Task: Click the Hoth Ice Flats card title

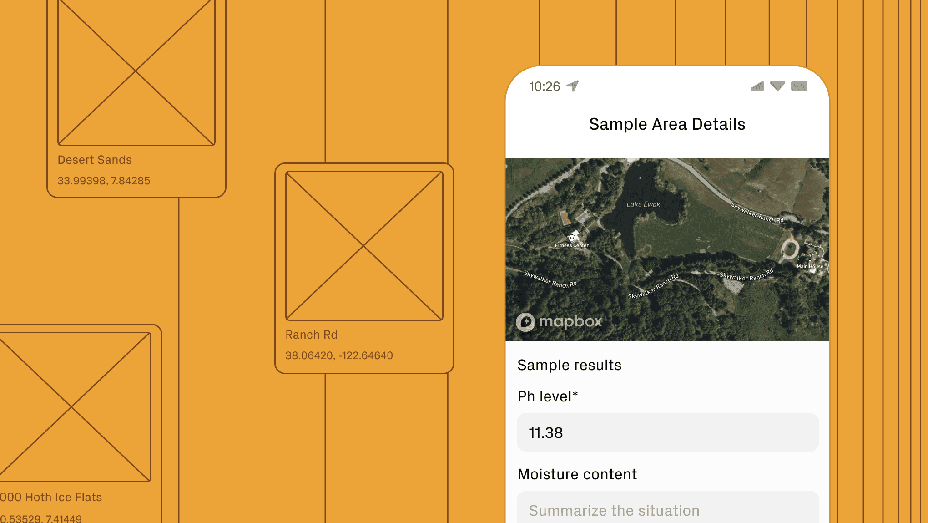Action: (x=51, y=497)
